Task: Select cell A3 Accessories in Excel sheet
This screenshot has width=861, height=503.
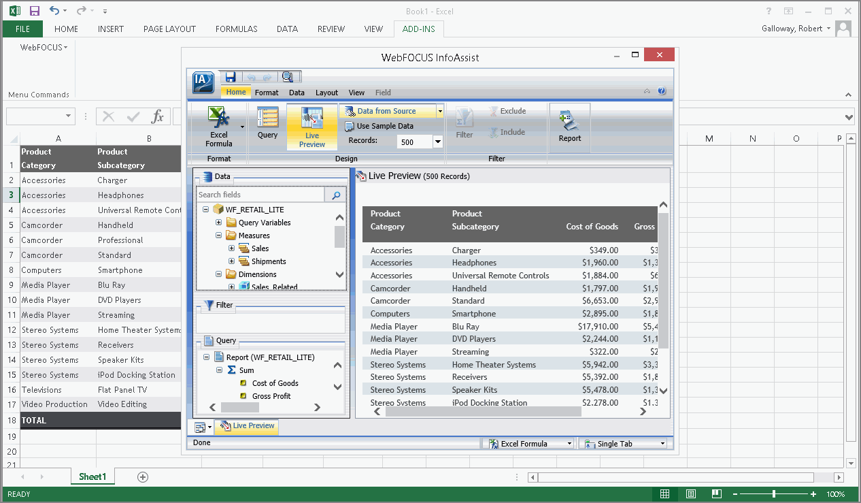Action: [58, 195]
